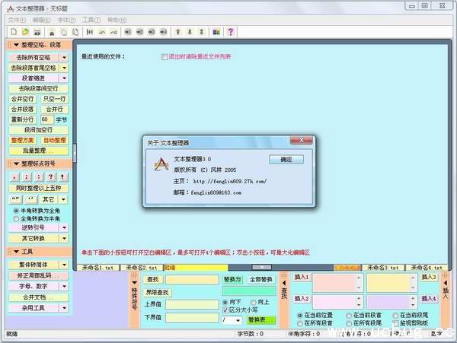Click the New file toolbar icon

click(12, 32)
